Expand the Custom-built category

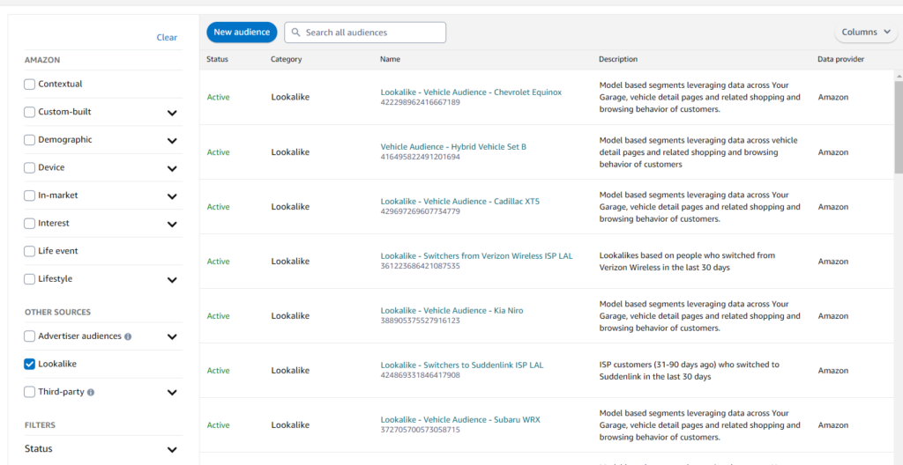coord(172,113)
